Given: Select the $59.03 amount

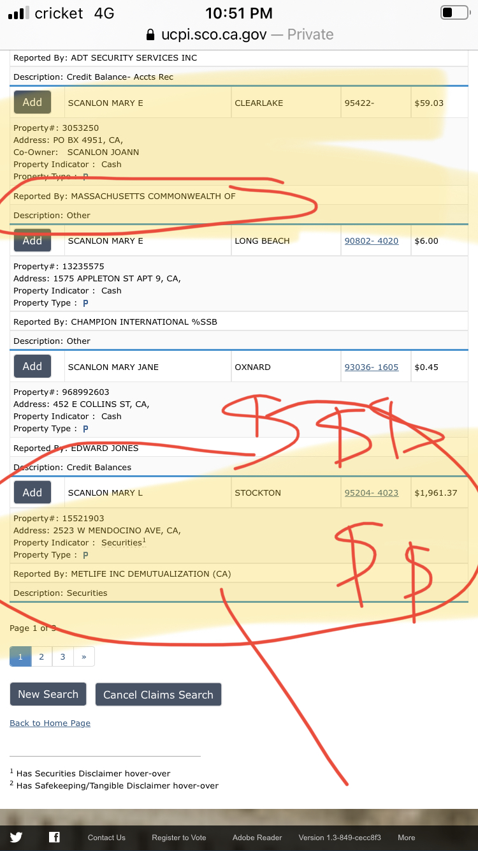Looking at the screenshot, I should click(429, 103).
